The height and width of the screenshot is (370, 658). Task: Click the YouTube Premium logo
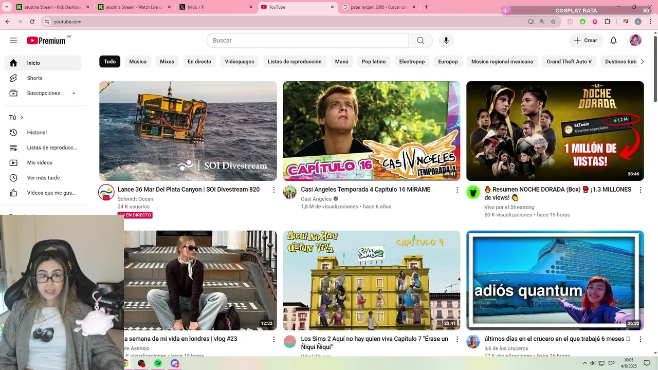point(47,41)
